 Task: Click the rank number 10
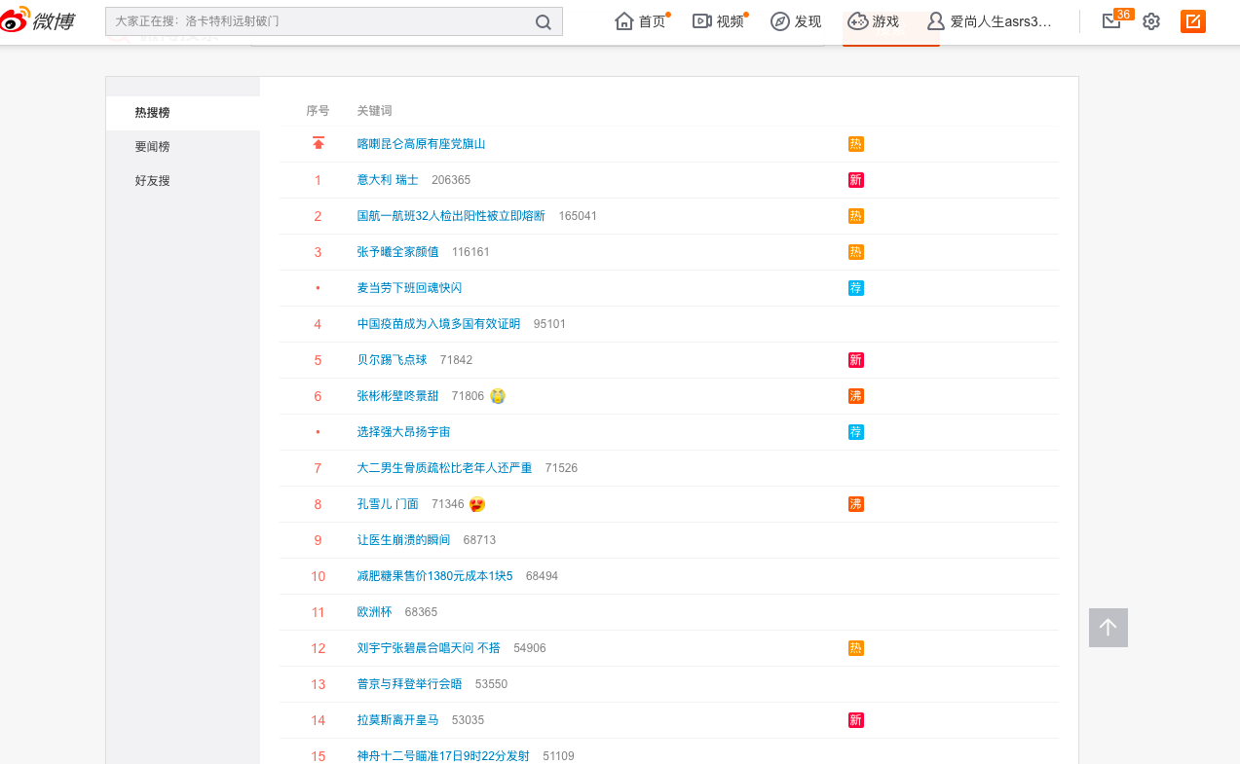pos(318,576)
